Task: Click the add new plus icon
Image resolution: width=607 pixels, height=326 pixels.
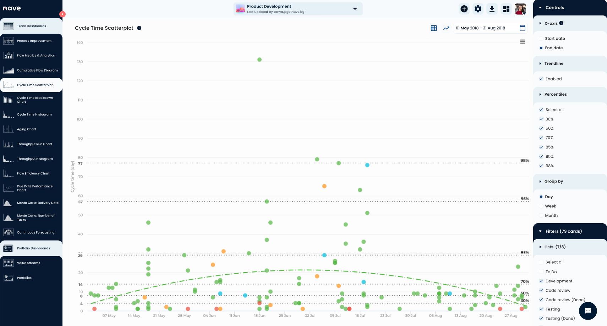Action: (x=464, y=9)
